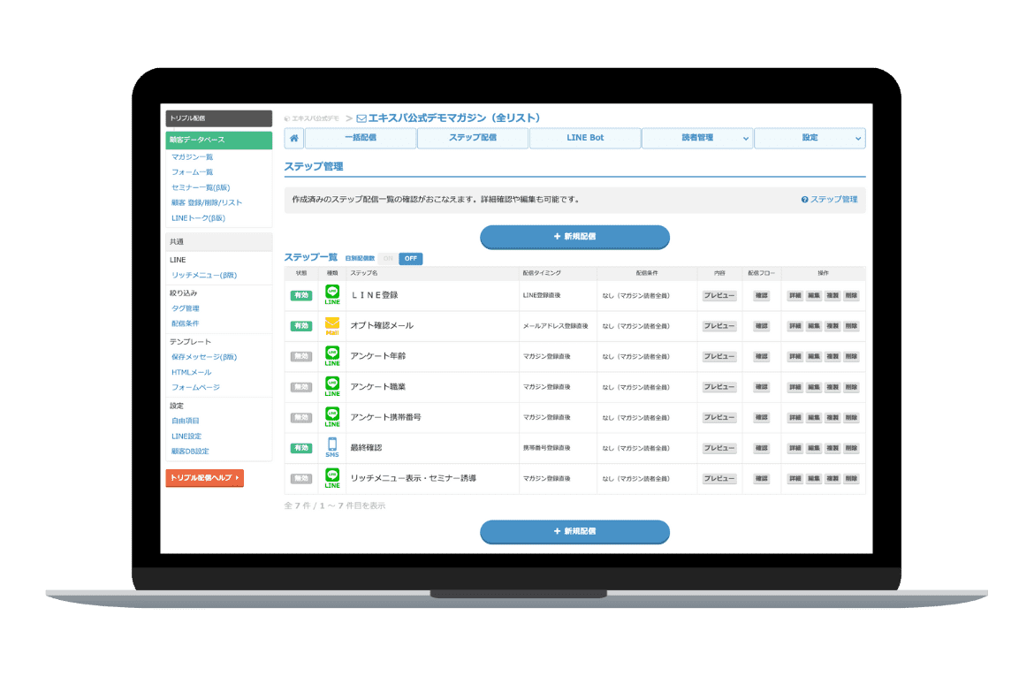1034x676 pixels.
Task: Turn the 日別配信数 switch ON
Action: (x=388, y=259)
